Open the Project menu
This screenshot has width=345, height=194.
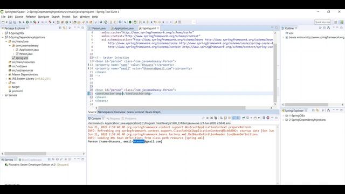66,17
